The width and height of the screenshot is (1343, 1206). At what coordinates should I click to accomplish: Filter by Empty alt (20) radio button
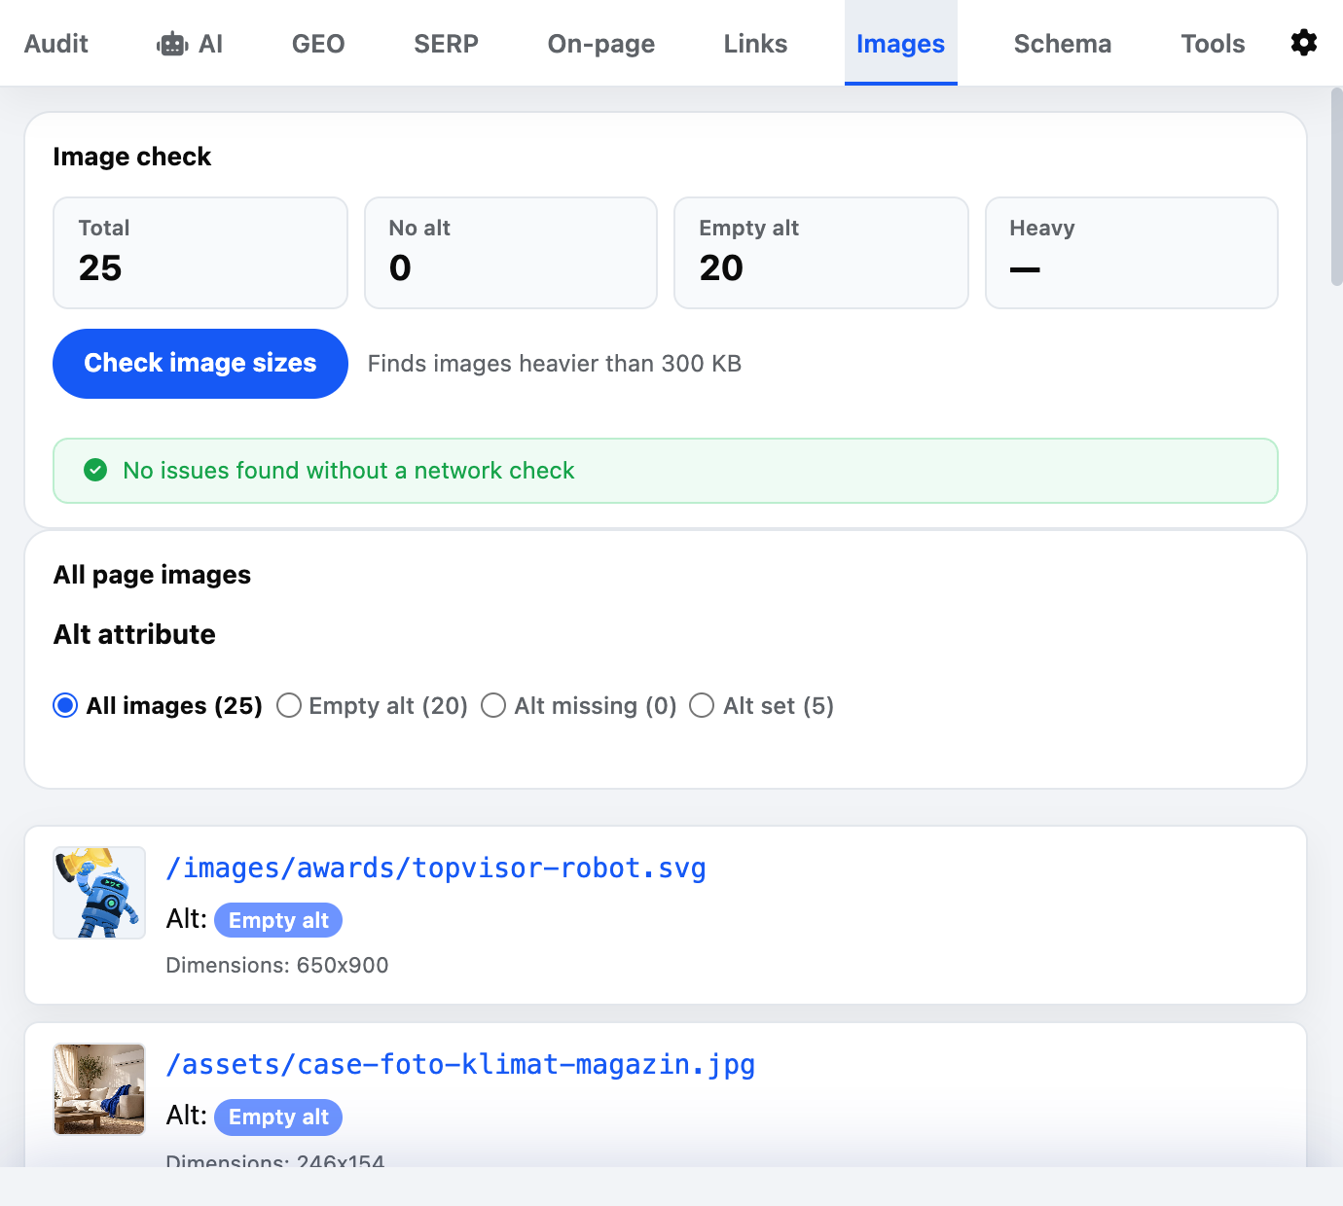click(288, 705)
